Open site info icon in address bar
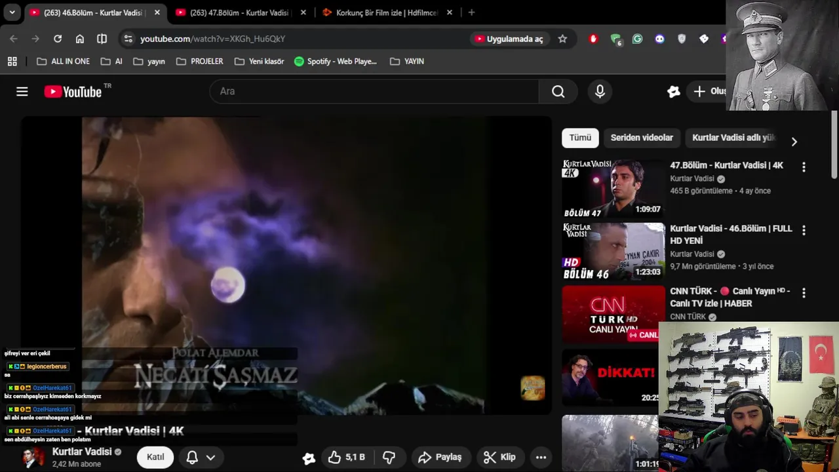The image size is (839, 472). [x=128, y=39]
